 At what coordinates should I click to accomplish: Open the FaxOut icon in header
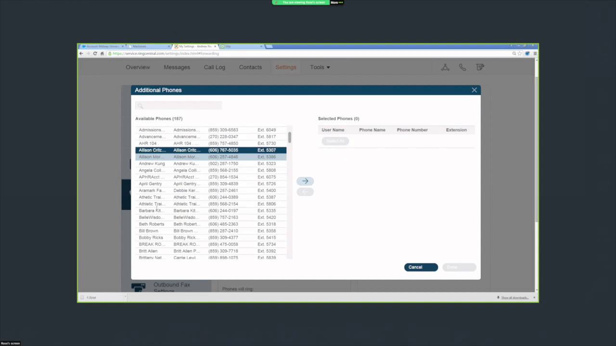[x=480, y=67]
